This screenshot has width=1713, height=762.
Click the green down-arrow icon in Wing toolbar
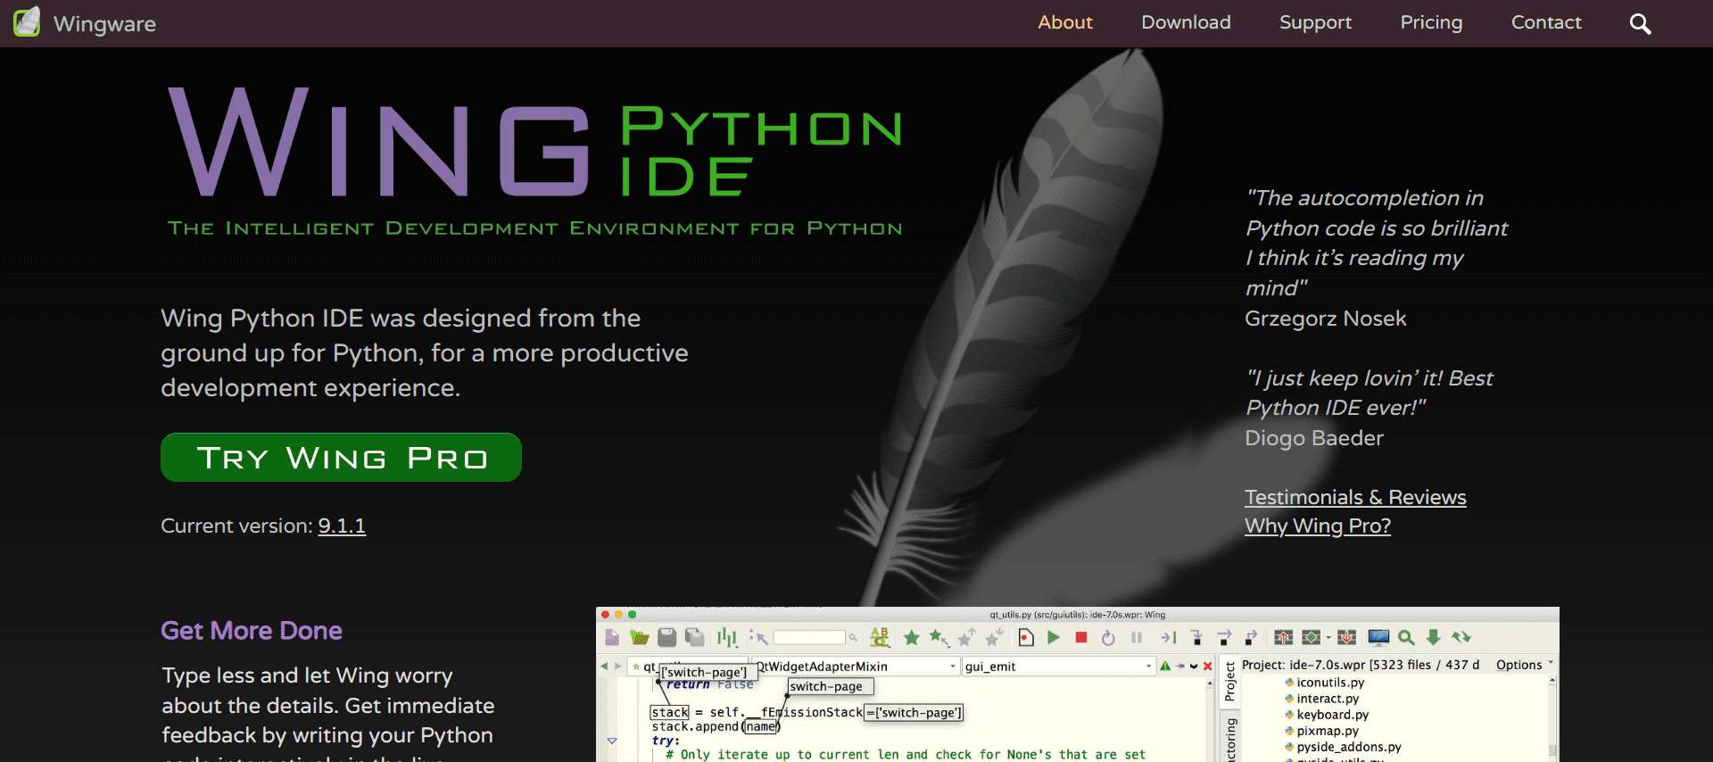tap(1433, 637)
